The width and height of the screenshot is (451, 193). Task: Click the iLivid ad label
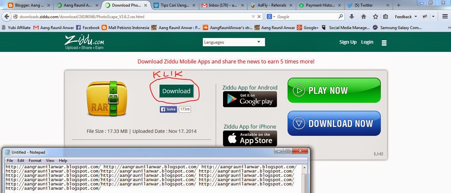[378, 154]
